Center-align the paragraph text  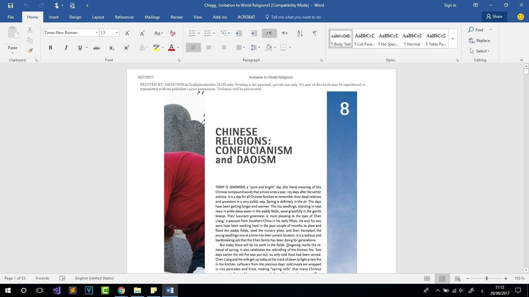(209, 48)
